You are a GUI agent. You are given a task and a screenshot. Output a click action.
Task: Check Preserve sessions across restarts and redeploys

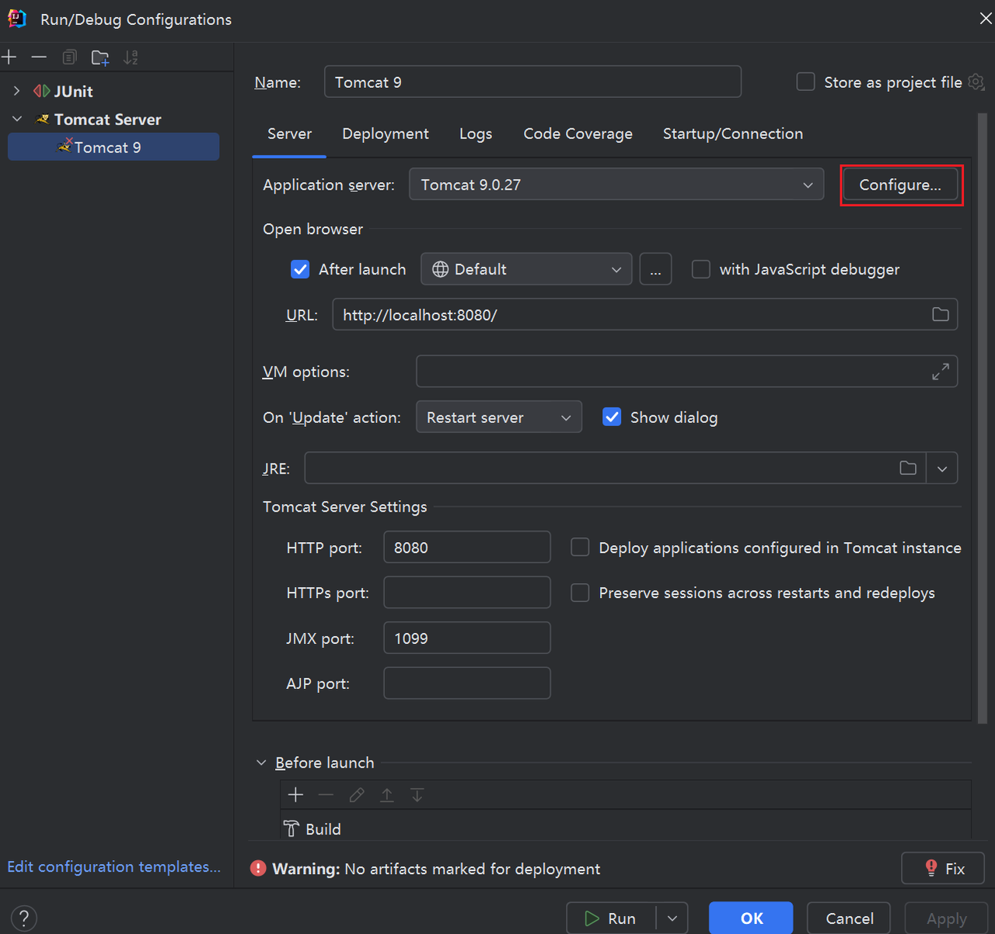tap(580, 593)
